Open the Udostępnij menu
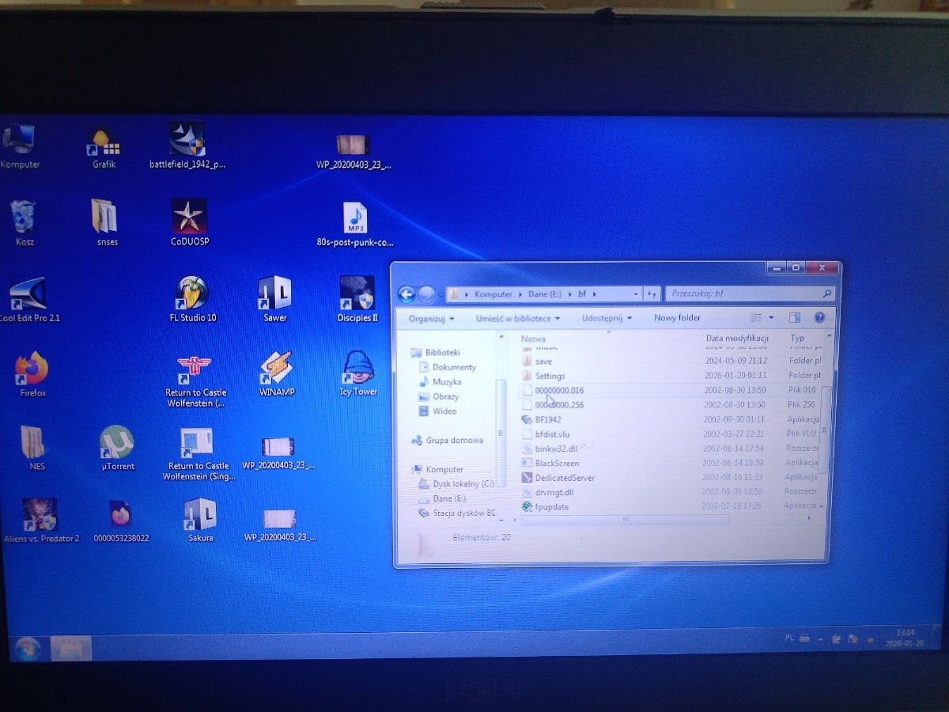Viewport: 949px width, 712px height. 607,318
